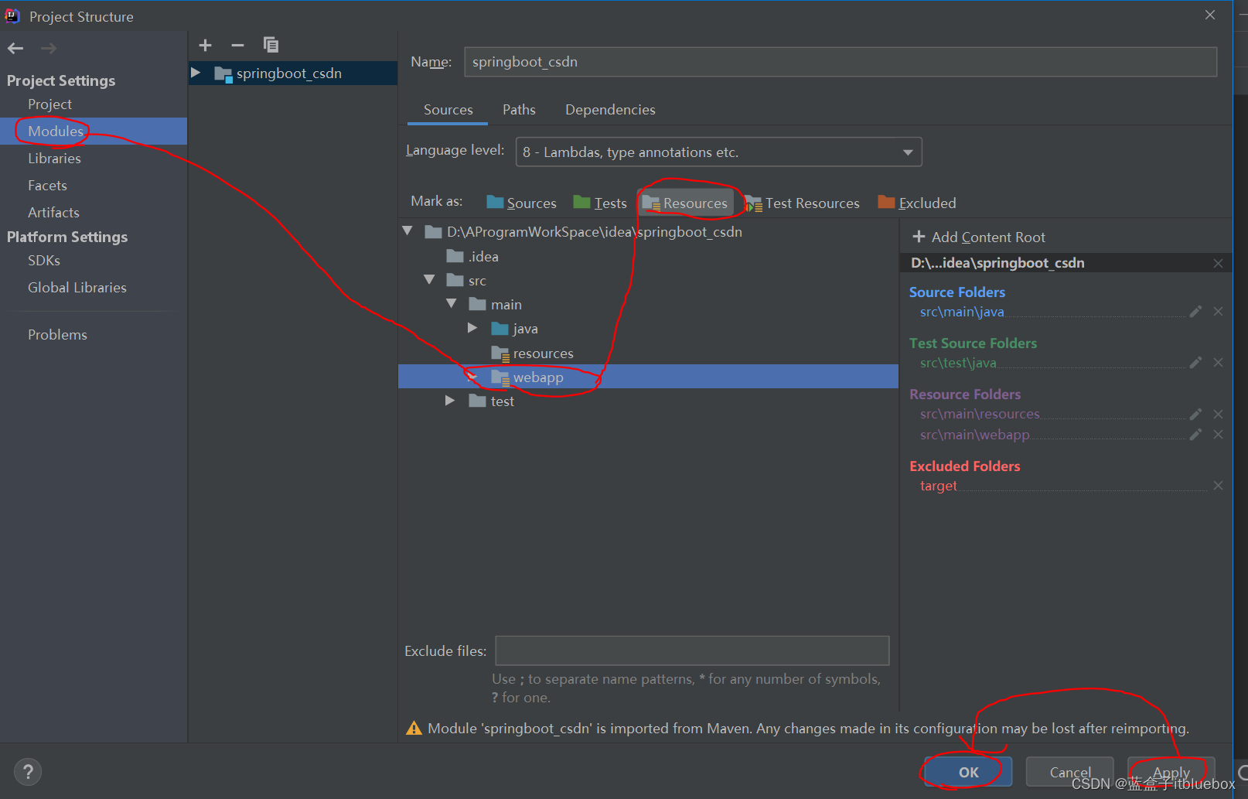
Task: Mark folder as Resources
Action: 685,203
